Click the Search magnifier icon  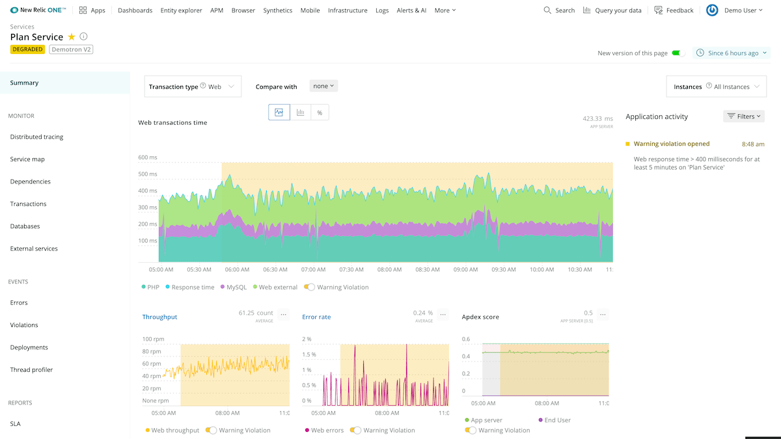click(547, 10)
